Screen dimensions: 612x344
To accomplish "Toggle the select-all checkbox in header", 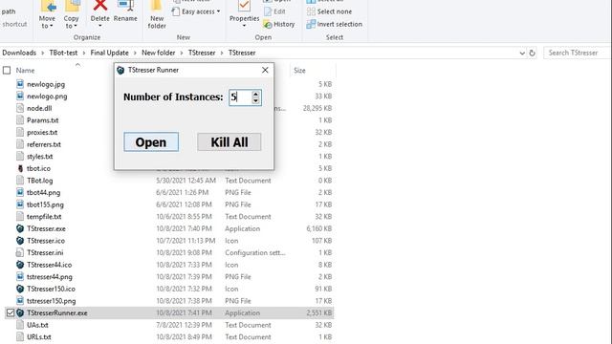I will click(7, 70).
